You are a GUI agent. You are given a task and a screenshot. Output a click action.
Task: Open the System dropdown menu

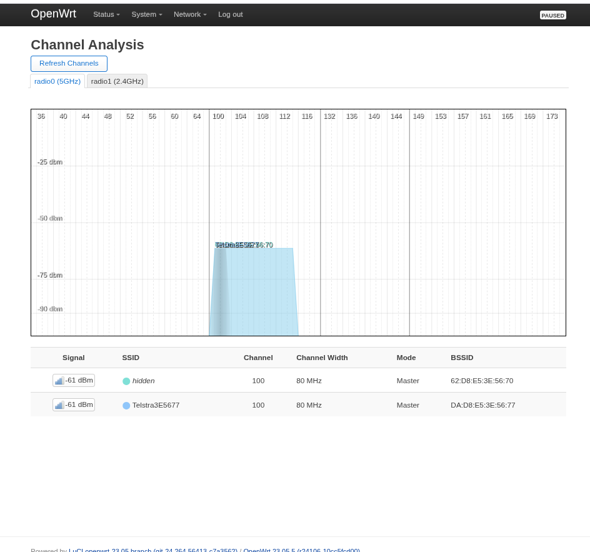point(146,14)
